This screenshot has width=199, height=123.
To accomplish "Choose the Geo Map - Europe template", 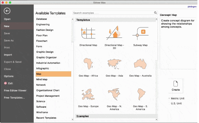I will pos(88,95).
